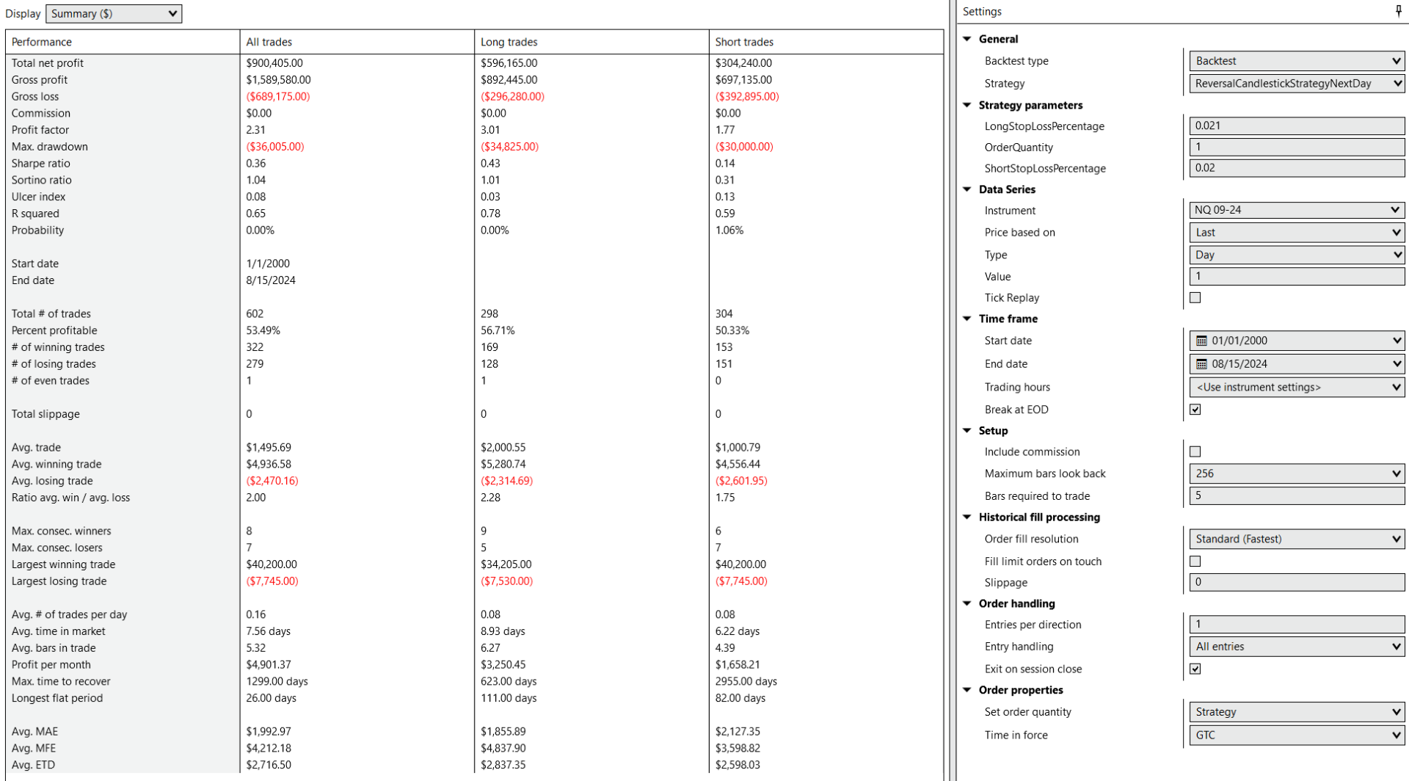Click the Largest winning trade row label
This screenshot has width=1409, height=781.
pyautogui.click(x=64, y=564)
